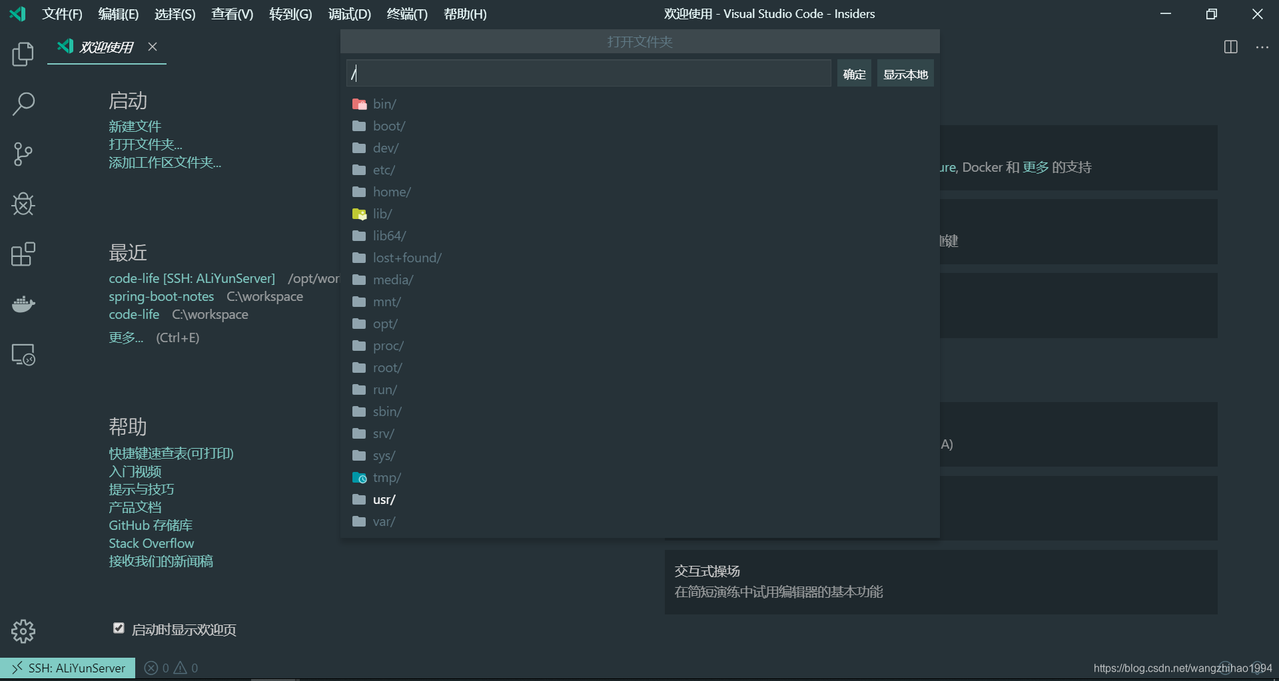Open recent code-life in C:\workspace
The image size is (1279, 681).
point(134,314)
